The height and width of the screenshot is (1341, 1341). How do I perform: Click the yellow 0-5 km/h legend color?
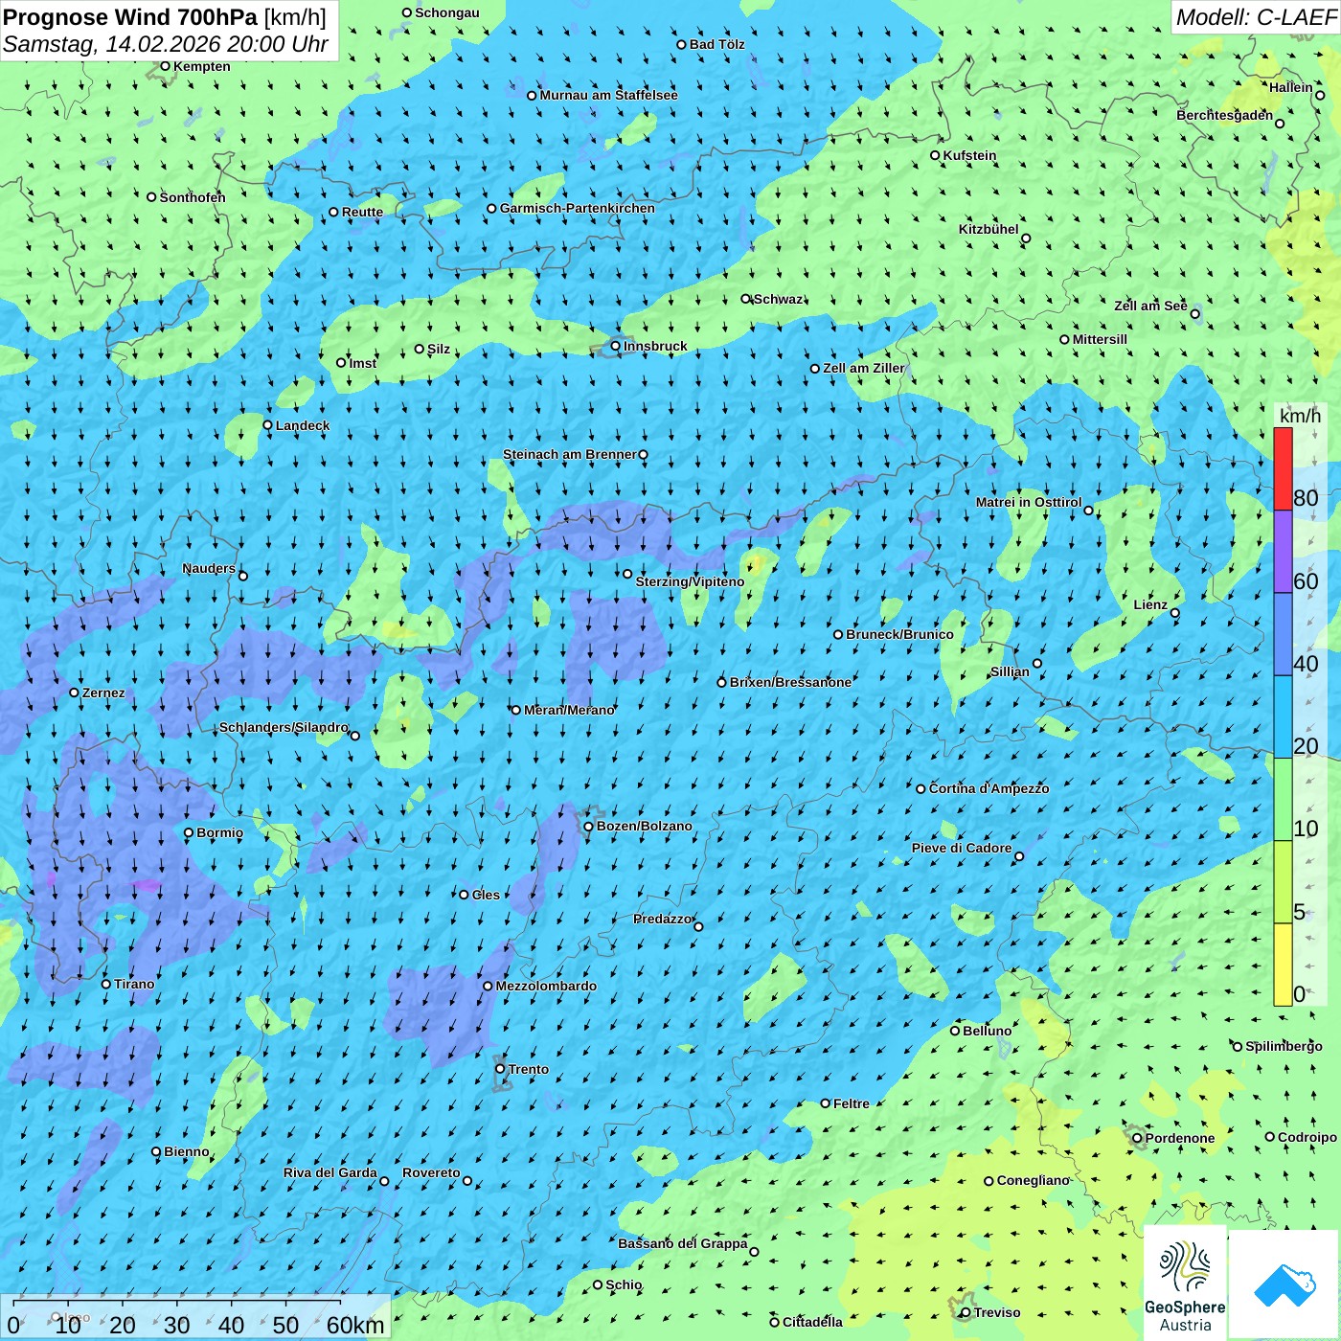coord(1283,965)
